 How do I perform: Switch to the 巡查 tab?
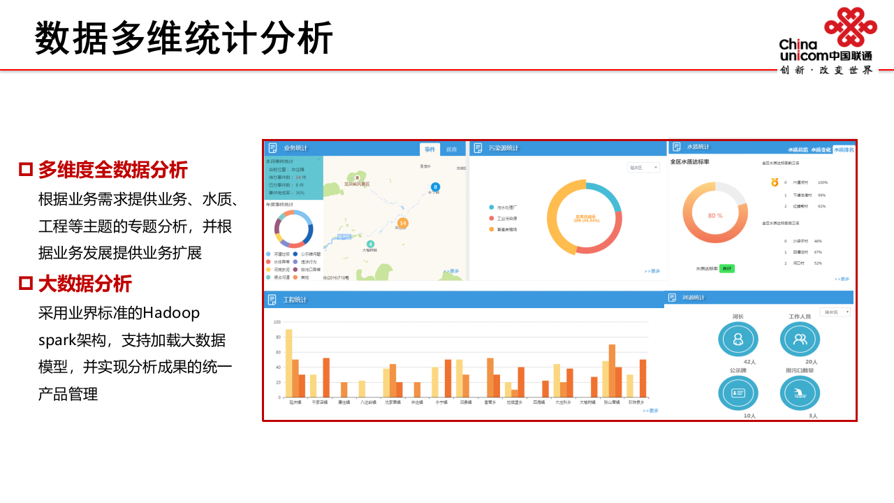tap(453, 150)
